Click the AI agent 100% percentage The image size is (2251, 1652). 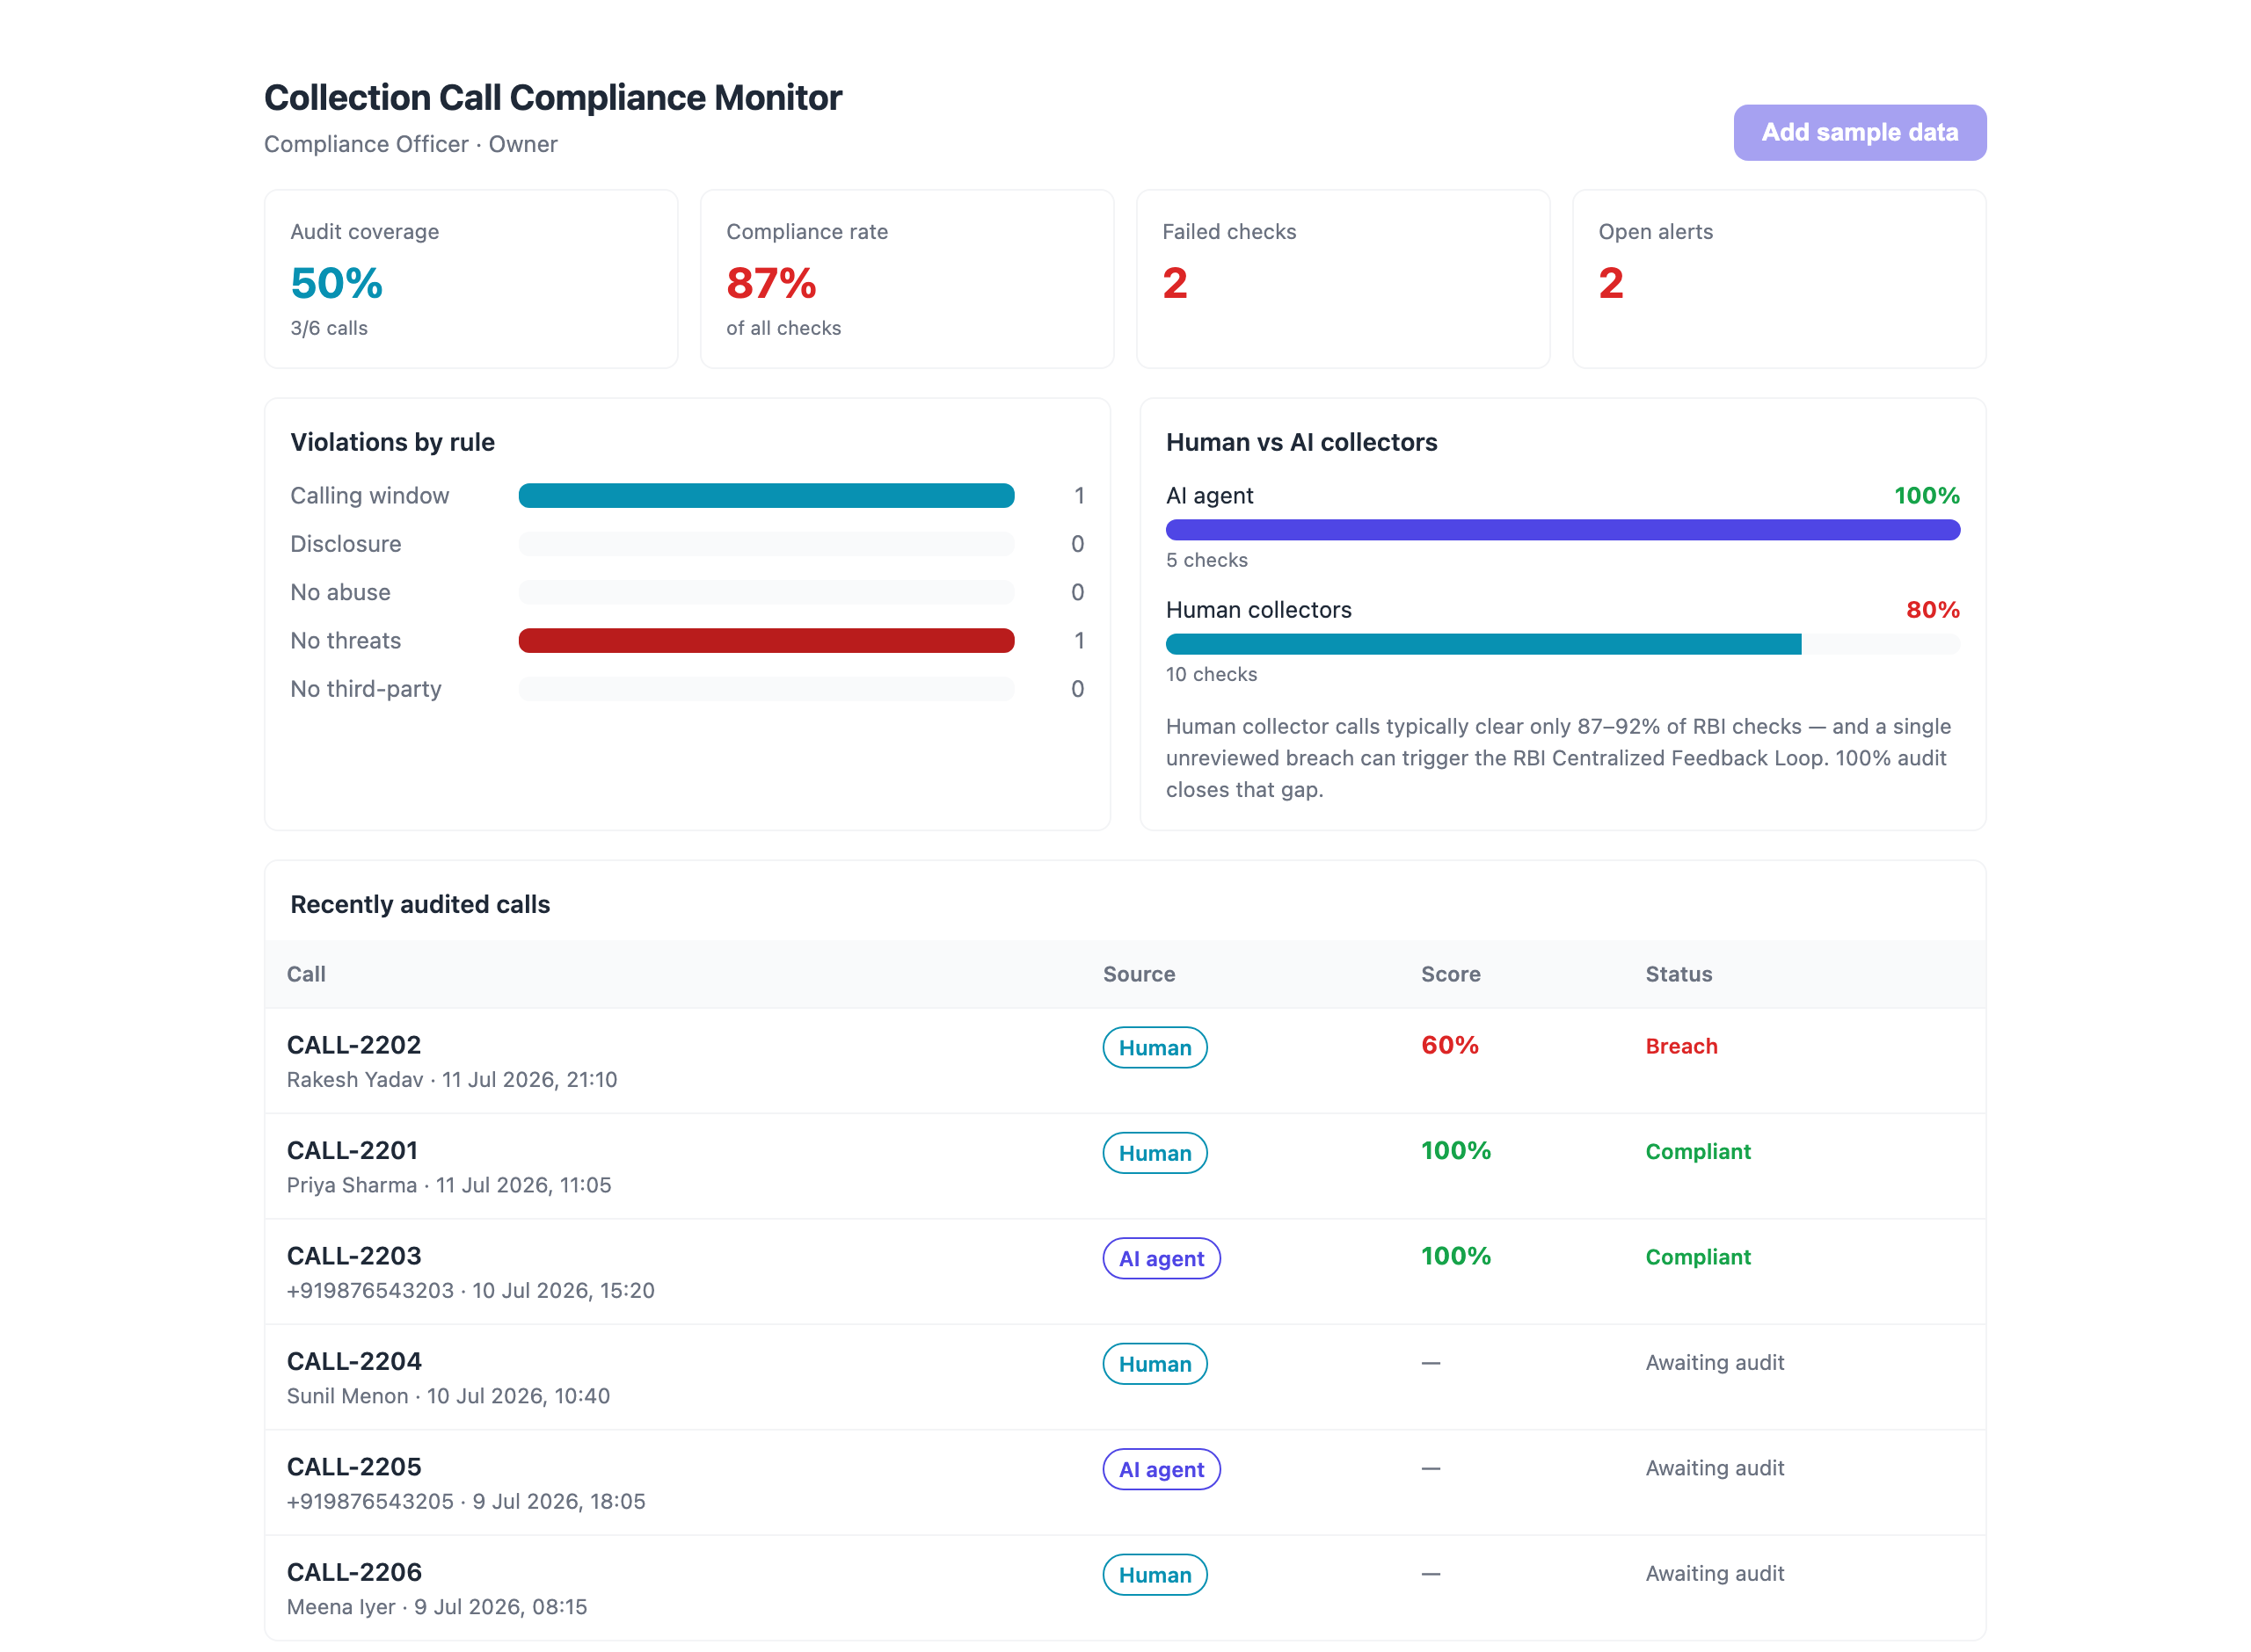point(1926,495)
